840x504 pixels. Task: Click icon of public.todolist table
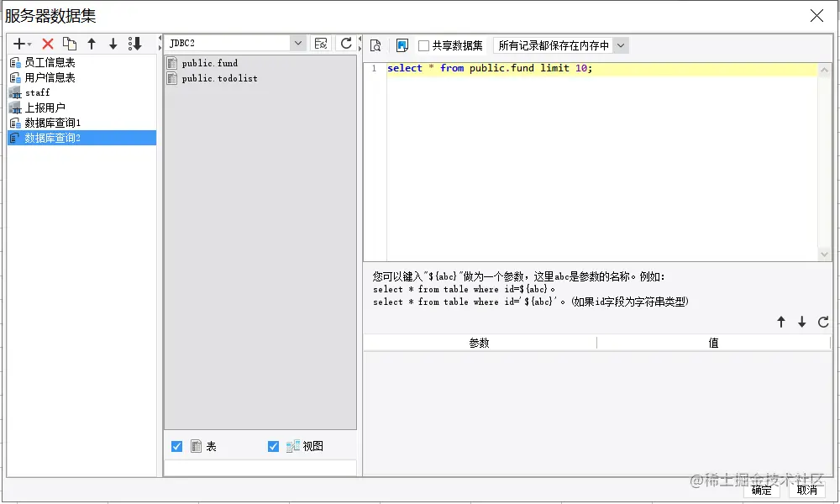172,78
